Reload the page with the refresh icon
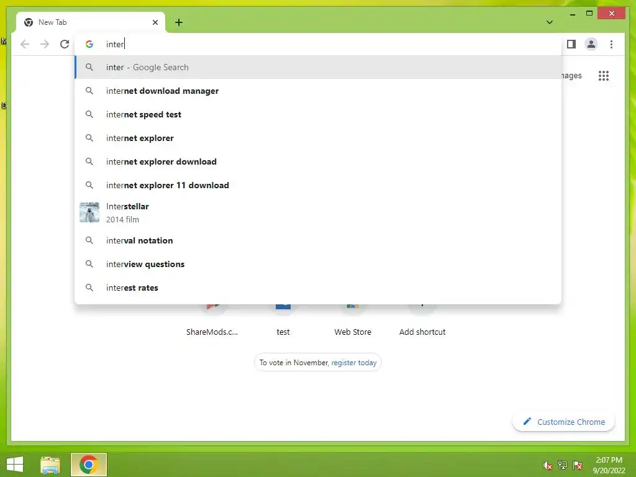The height and width of the screenshot is (477, 636). coord(65,44)
